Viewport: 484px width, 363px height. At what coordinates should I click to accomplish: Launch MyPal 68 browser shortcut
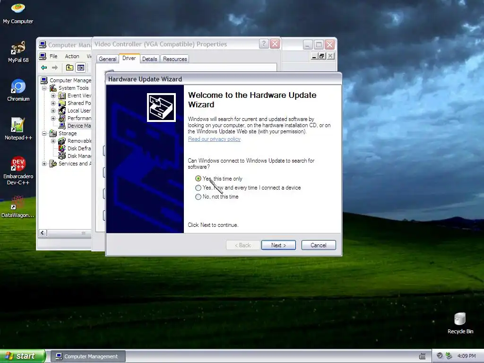point(18,52)
